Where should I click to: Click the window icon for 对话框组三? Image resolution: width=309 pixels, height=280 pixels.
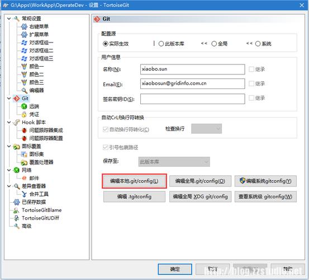pos(24,58)
